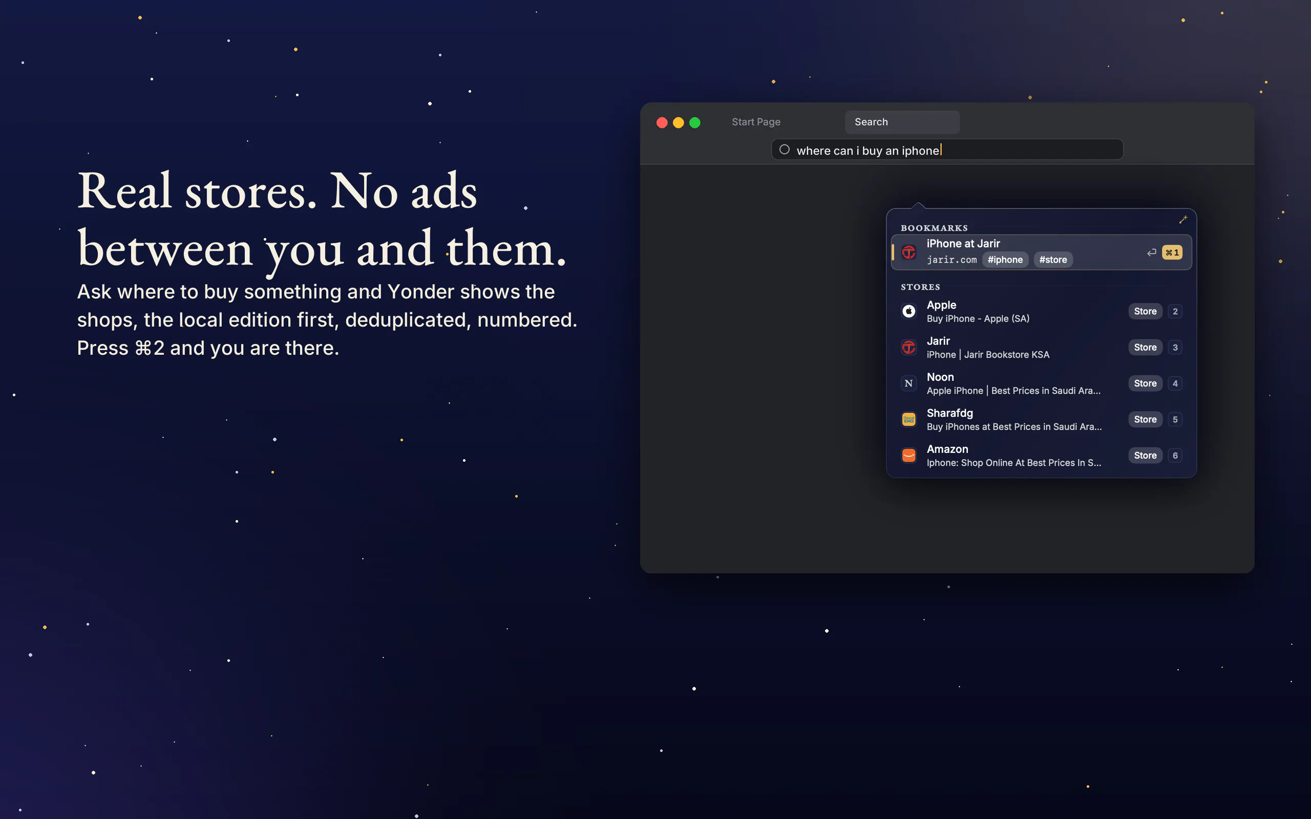
Task: Click the Apple logo icon in Stores
Action: tap(908, 311)
